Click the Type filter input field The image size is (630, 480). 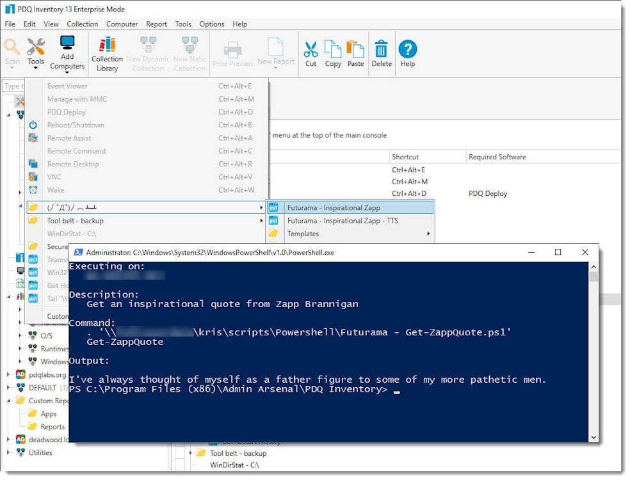(x=13, y=86)
